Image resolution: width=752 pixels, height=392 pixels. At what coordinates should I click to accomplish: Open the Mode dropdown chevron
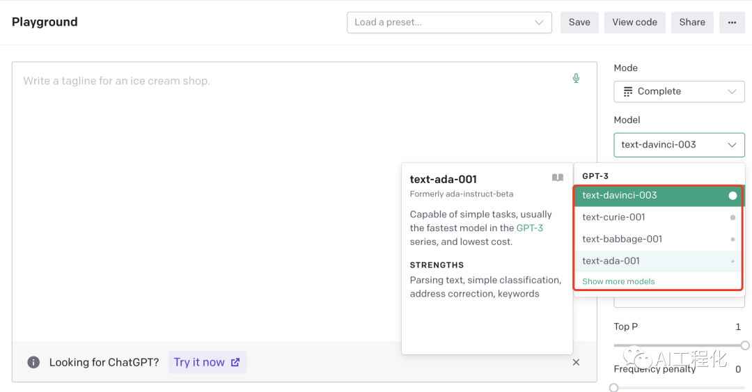(731, 91)
